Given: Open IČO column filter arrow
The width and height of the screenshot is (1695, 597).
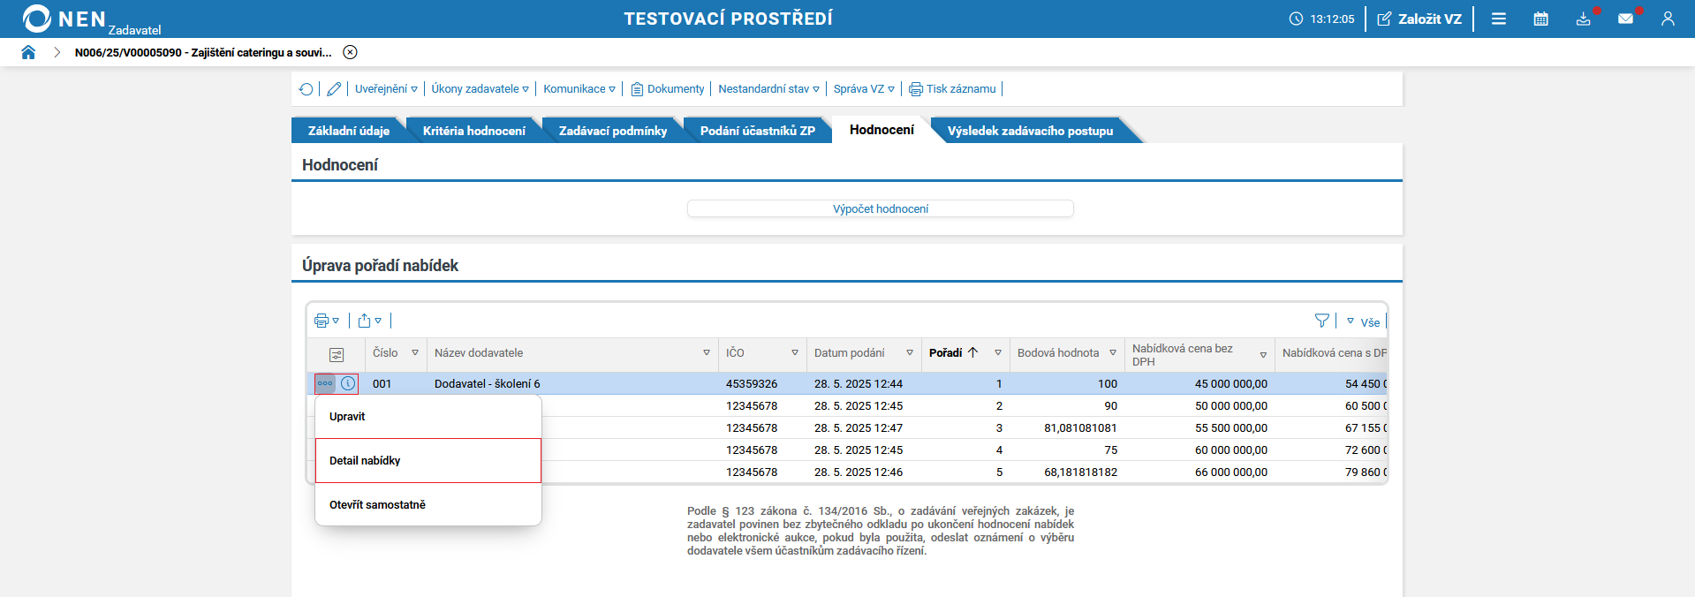Looking at the screenshot, I should [795, 352].
